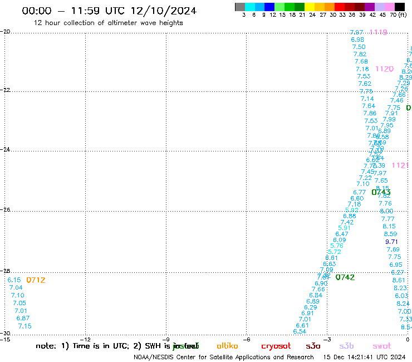Click the wave height value '6.87'
Screen dimensions: 412x362
click(23, 318)
